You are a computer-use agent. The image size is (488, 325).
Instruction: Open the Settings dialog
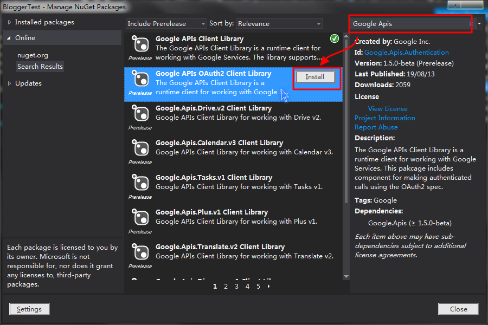pos(29,309)
